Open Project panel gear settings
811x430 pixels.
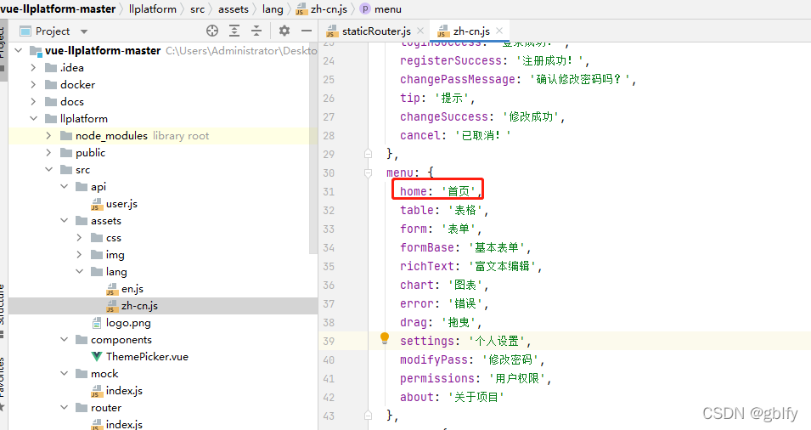tap(284, 31)
